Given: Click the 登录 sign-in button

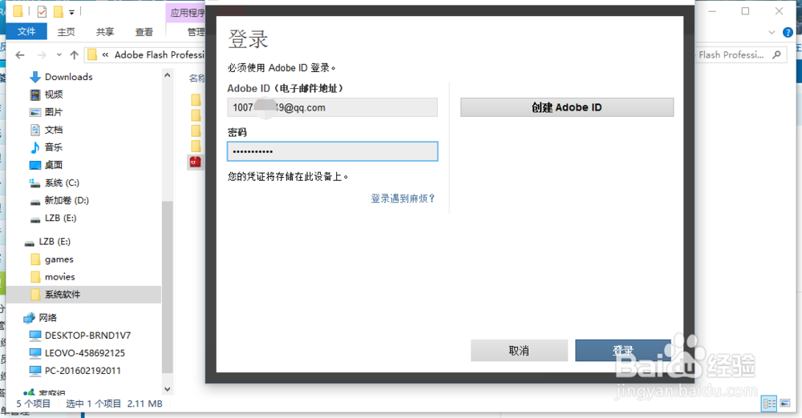Looking at the screenshot, I should coord(622,351).
